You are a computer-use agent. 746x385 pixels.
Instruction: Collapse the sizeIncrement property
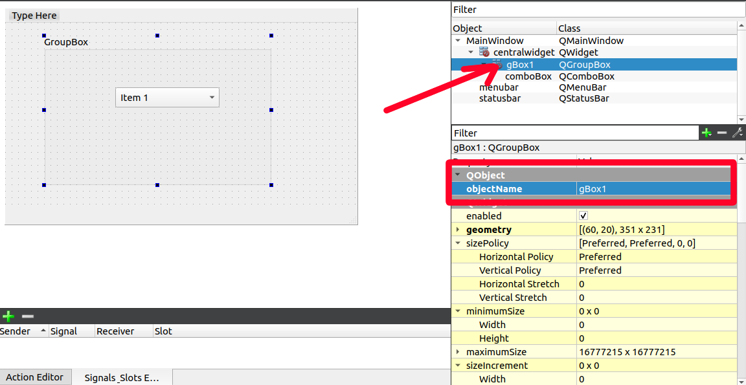pos(458,366)
